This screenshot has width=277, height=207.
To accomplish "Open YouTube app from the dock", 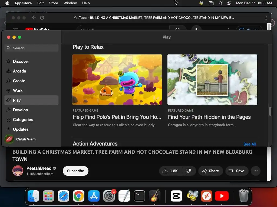I will 222,196.
